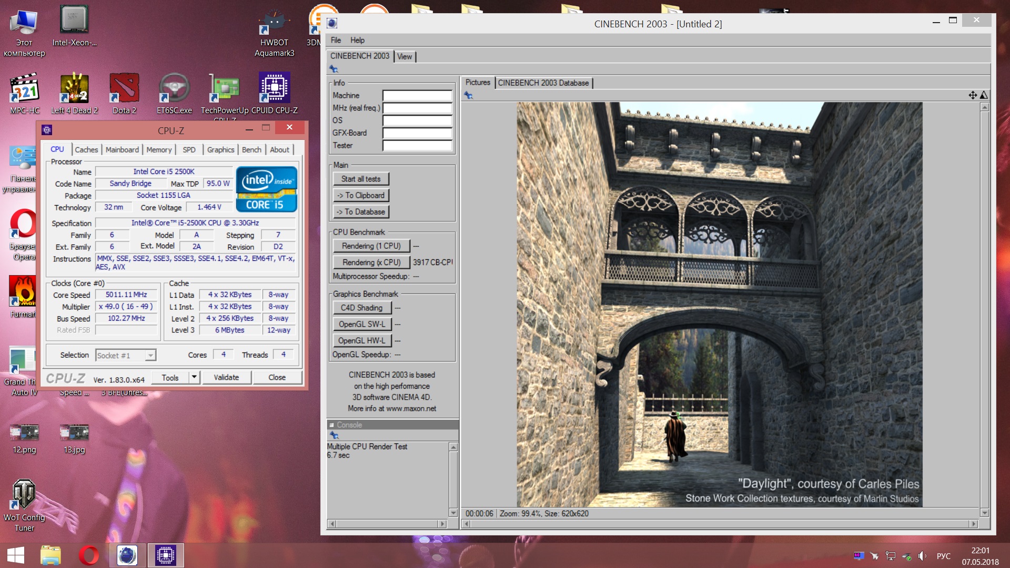Image resolution: width=1010 pixels, height=568 pixels.
Task: Click the picture vertical scrollbar down arrow
Action: 984,513
